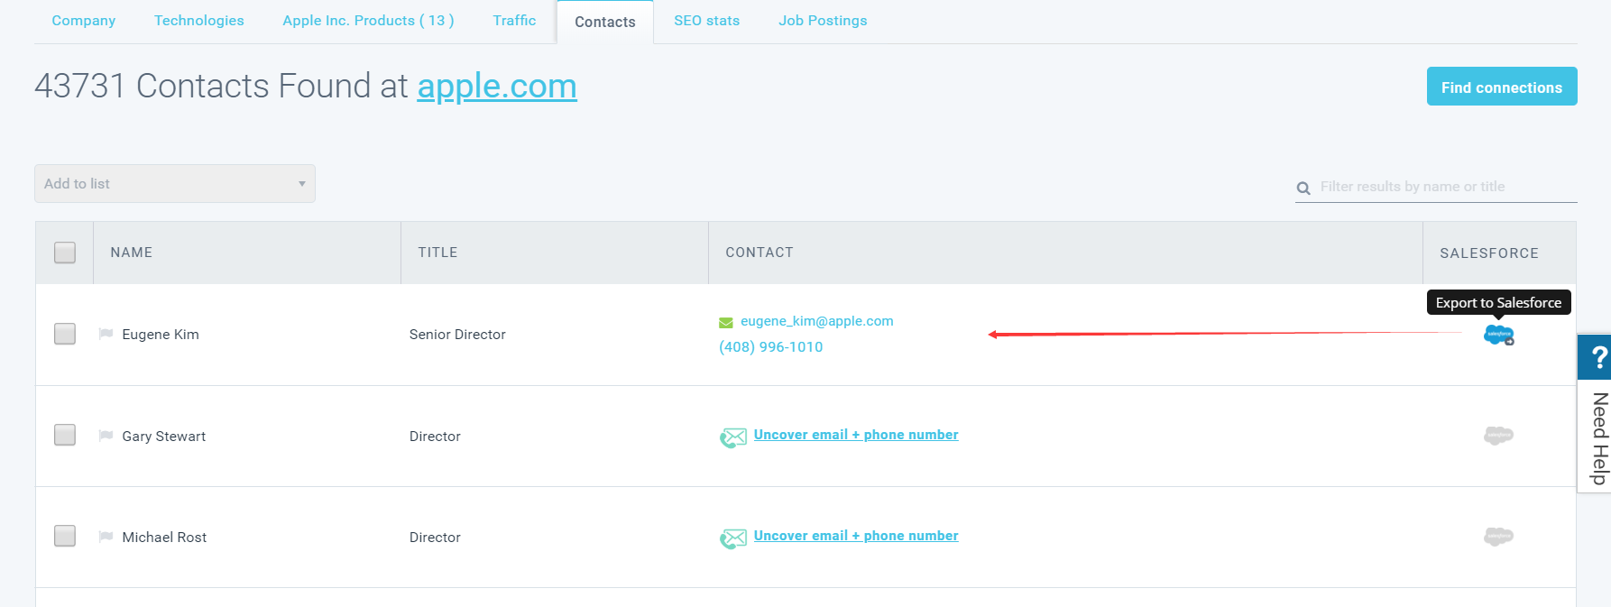1611x607 pixels.
Task: Open the SEO stats tab
Action: (706, 21)
